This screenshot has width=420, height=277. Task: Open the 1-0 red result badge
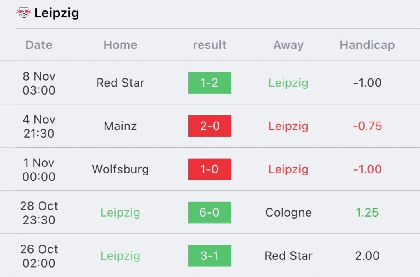tap(210, 169)
